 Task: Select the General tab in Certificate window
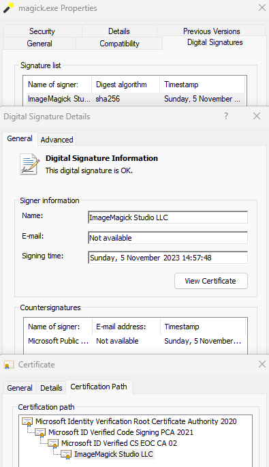(20, 388)
